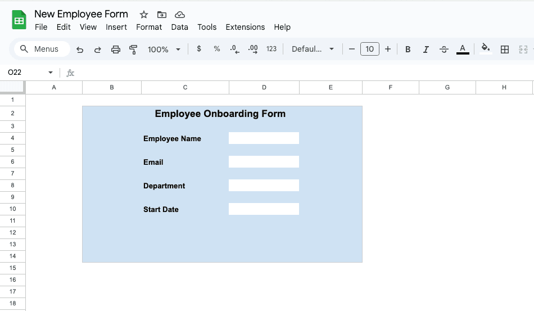The height and width of the screenshot is (311, 534).
Task: Click the Employee Name label
Action: [x=172, y=139]
